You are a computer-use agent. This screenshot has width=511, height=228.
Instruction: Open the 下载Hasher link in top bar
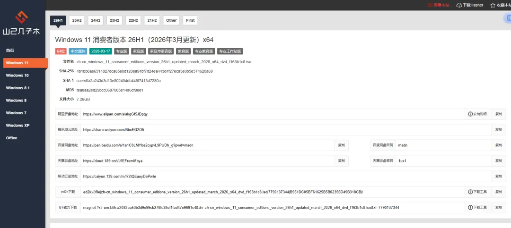coord(469,5)
